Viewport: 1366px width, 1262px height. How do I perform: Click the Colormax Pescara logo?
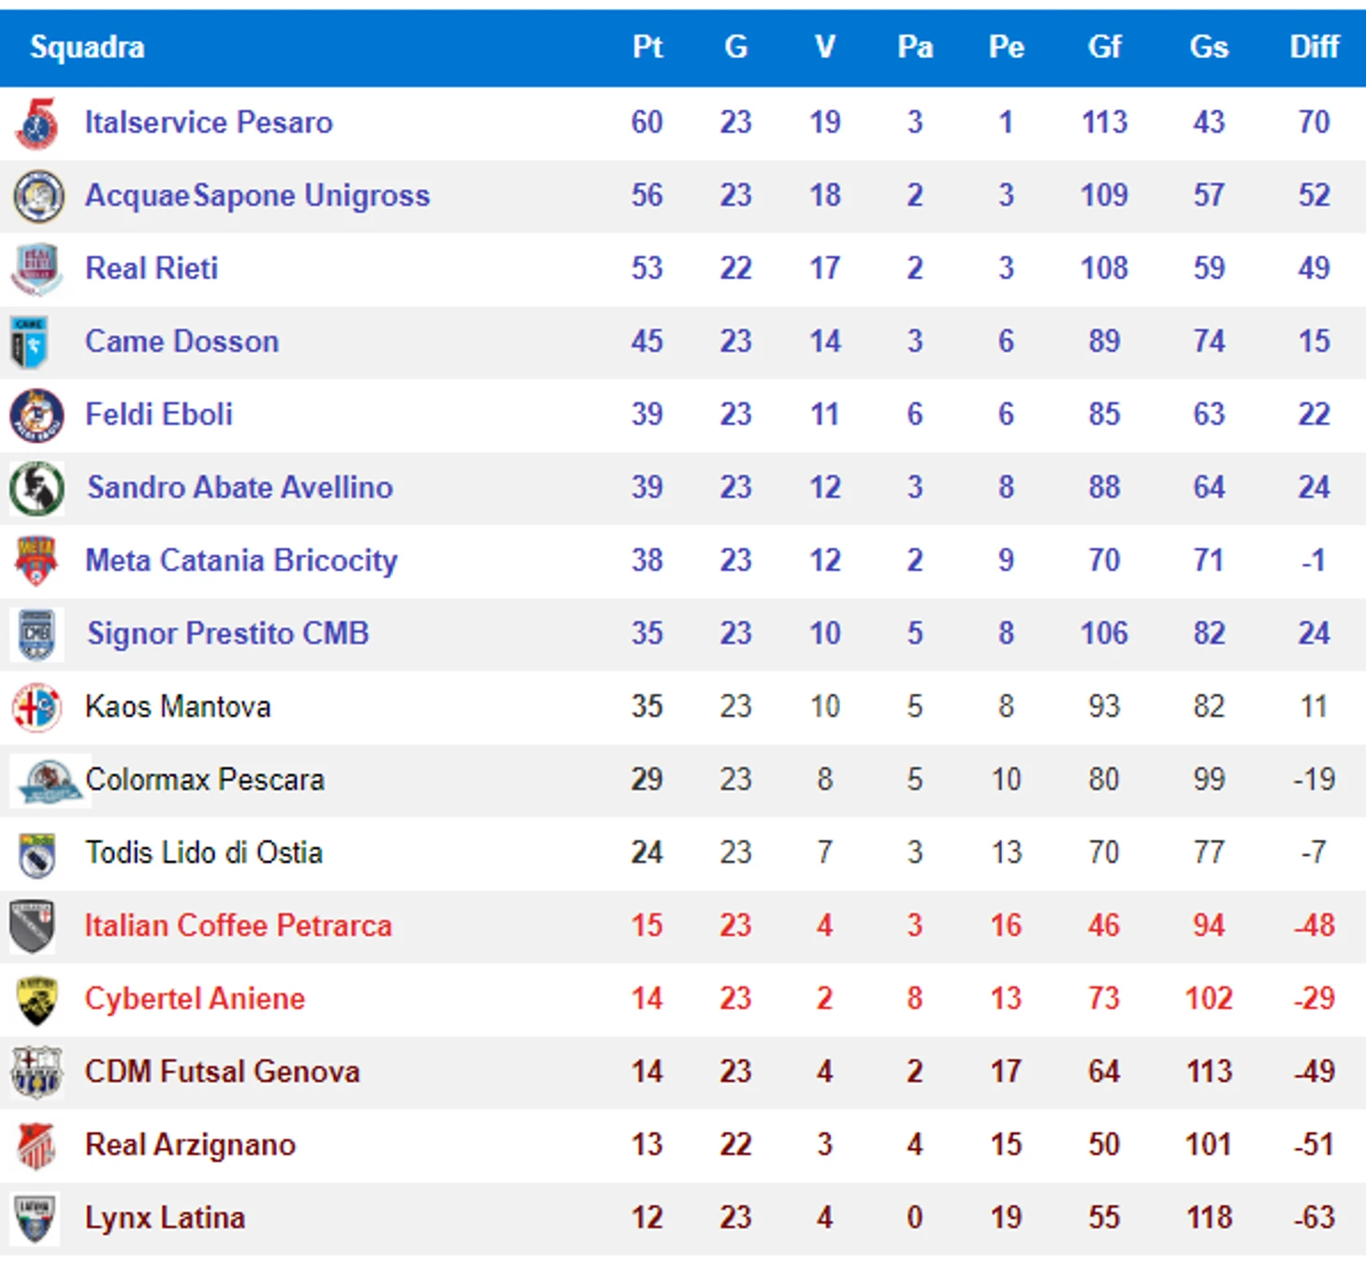tap(51, 780)
